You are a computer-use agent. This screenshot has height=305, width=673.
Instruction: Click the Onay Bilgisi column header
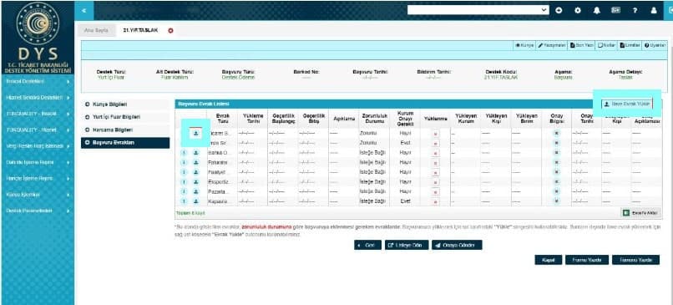point(556,119)
